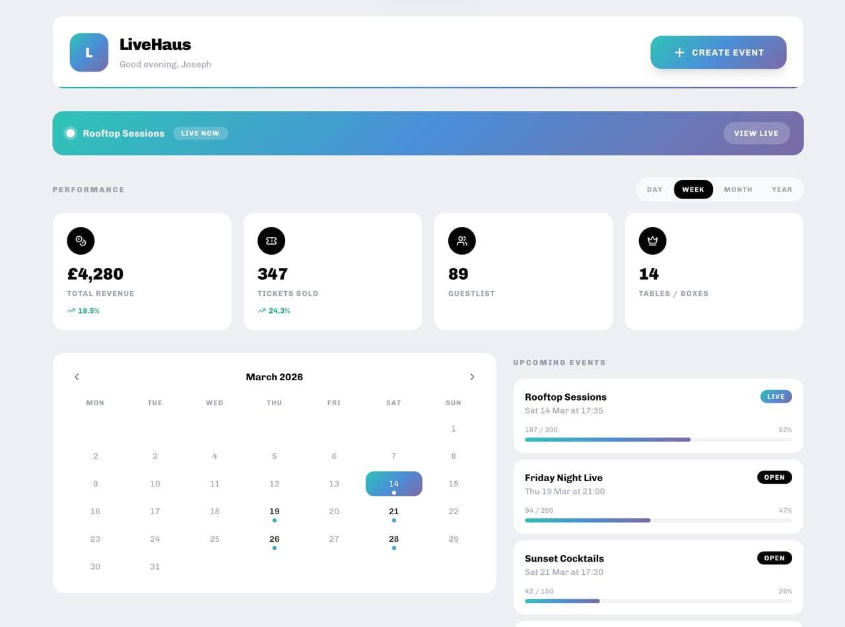
Task: Click the live pulse dot beside Rooftop Sessions
Action: click(x=69, y=133)
